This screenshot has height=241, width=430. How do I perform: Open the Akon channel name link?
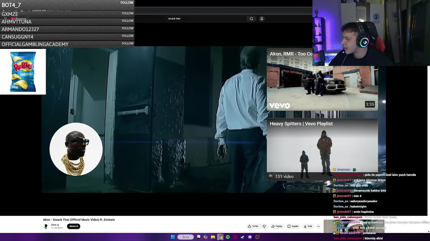tap(54, 225)
